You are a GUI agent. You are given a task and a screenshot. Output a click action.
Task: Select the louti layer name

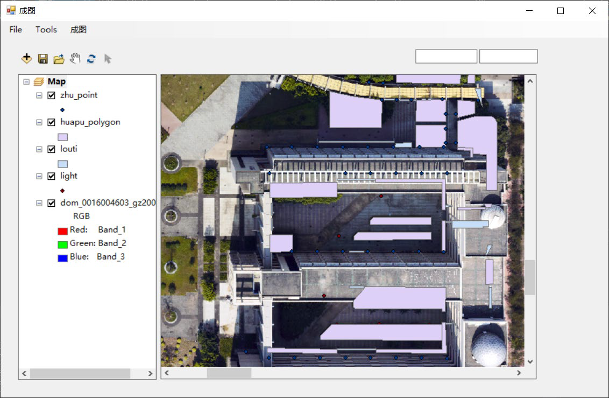click(69, 149)
